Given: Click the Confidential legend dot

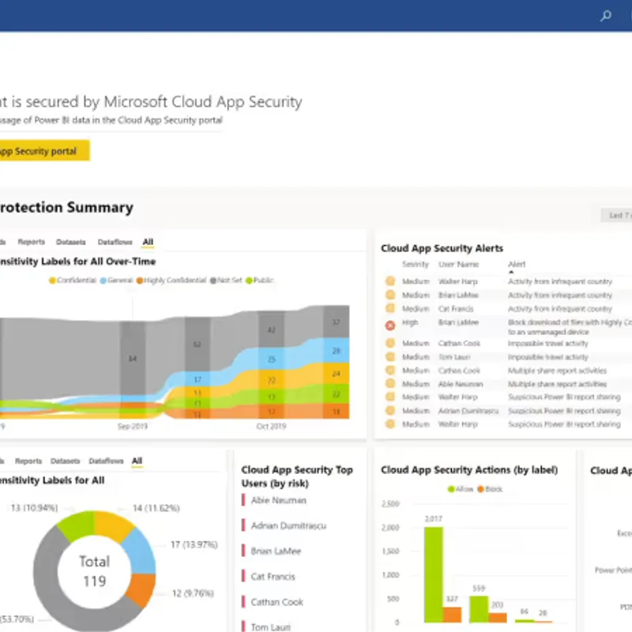Looking at the screenshot, I should click(x=52, y=280).
